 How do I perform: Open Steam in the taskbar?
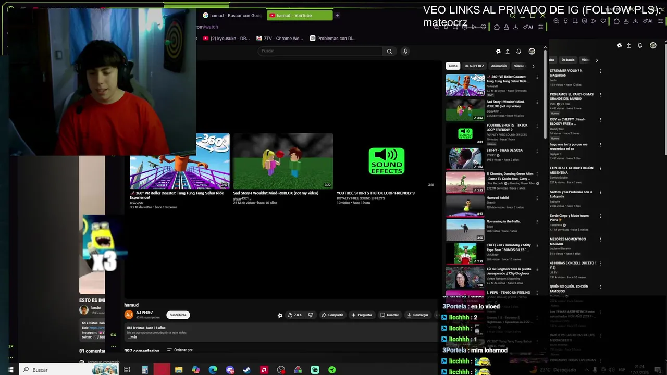246,370
